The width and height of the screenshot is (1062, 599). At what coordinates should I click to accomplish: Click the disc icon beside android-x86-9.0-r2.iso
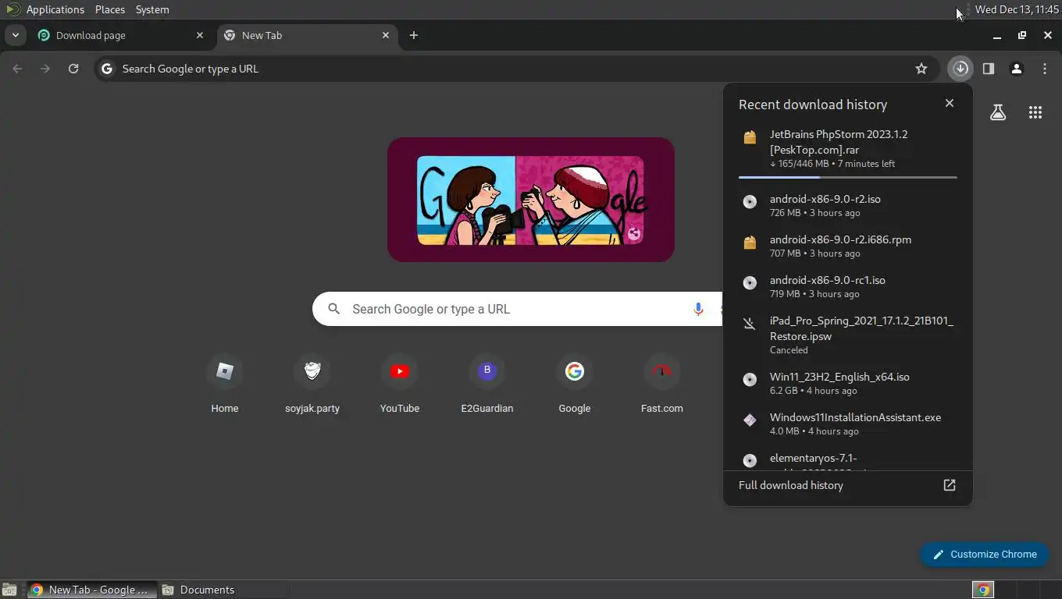pos(750,202)
